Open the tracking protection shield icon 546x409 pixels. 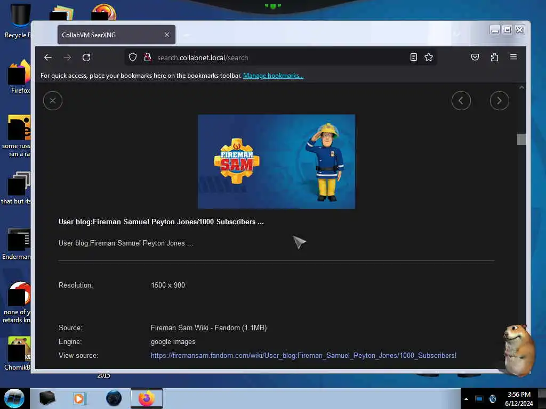coord(133,58)
